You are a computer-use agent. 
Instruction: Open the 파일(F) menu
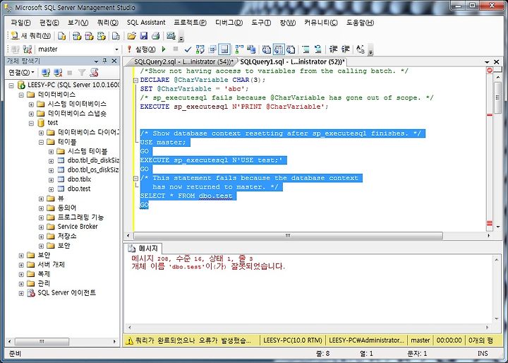20,23
